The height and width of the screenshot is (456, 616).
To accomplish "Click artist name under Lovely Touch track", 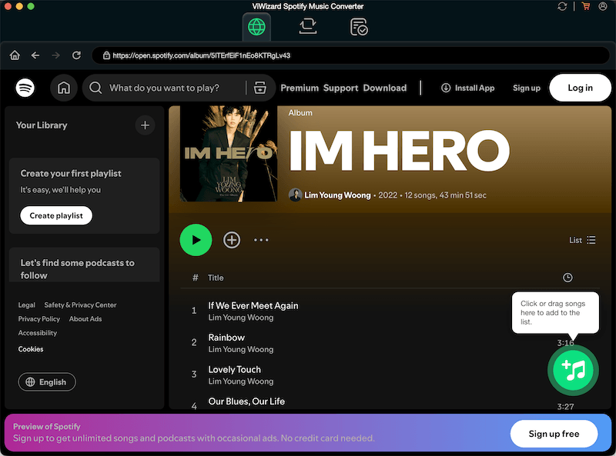I will click(241, 381).
